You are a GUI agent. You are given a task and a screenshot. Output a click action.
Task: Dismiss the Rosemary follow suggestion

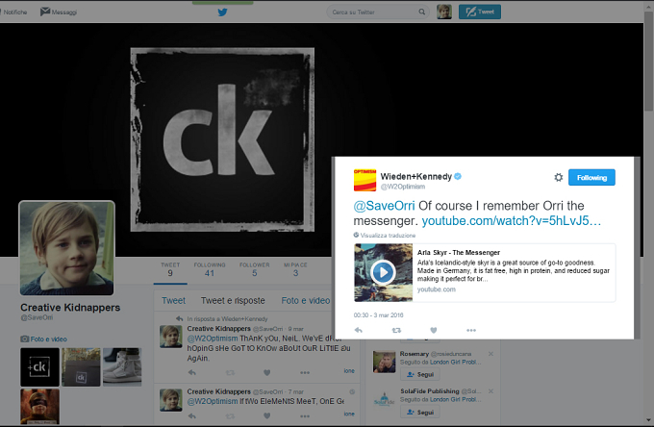tap(490, 354)
